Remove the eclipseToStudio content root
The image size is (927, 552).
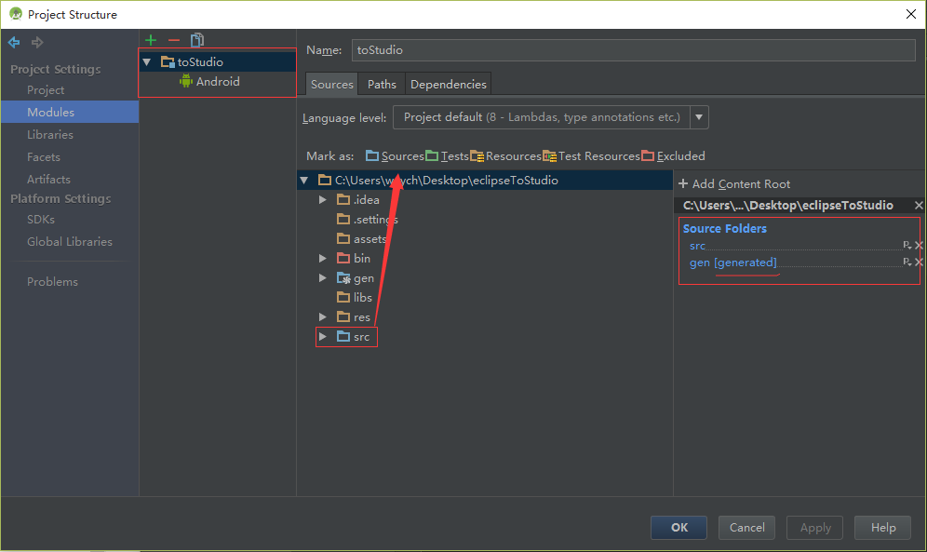coord(918,205)
